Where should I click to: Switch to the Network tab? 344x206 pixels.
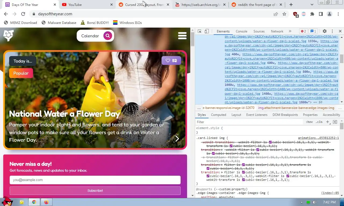pos(277,31)
